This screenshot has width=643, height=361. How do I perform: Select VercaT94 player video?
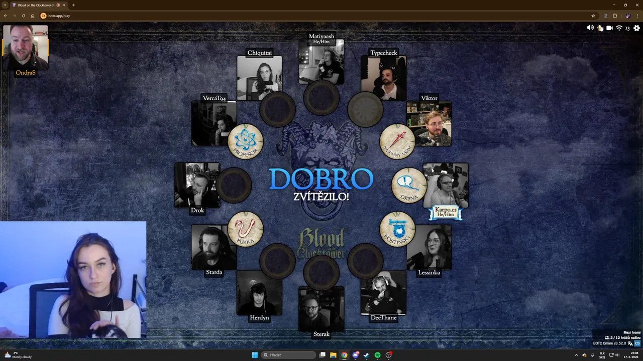(x=214, y=123)
